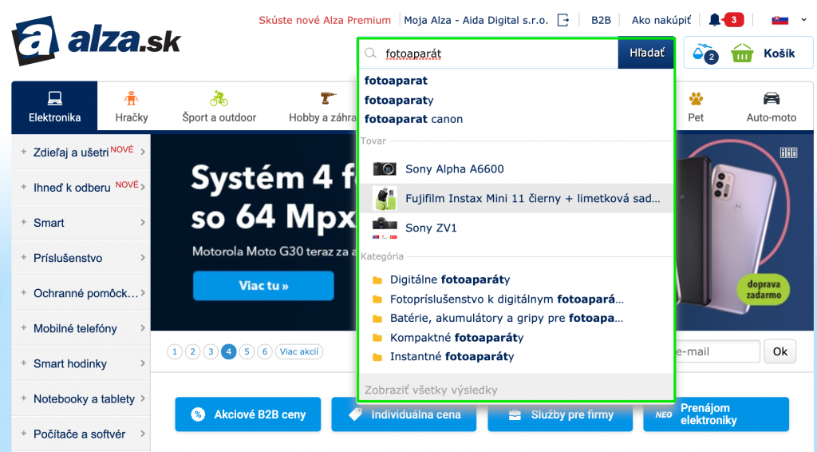Click the Hľadať search button

[646, 53]
